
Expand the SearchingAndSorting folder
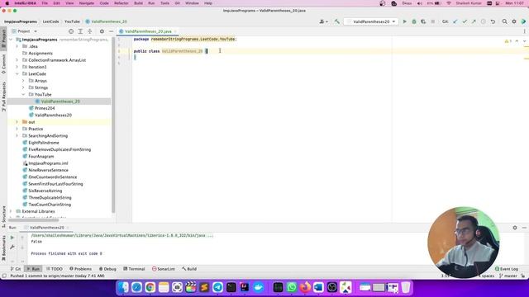pyautogui.click(x=17, y=135)
